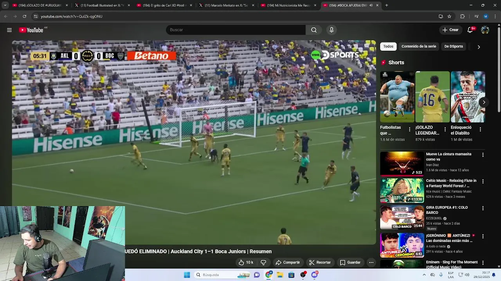This screenshot has width=501, height=281.
Task: Open Chrome three-dot menu
Action: click(495, 16)
